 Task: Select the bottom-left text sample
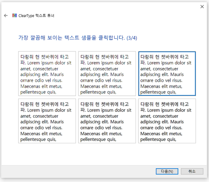tap(47, 121)
